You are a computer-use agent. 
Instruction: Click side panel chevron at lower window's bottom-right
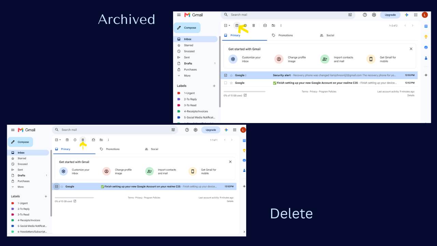click(244, 232)
